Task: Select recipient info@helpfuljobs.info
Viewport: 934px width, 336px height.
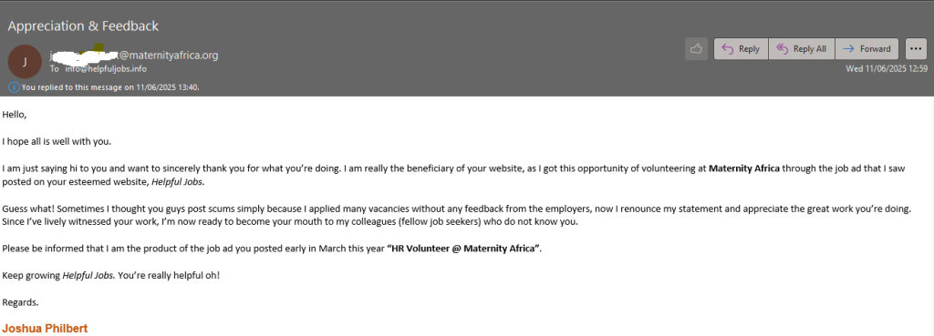Action: click(106, 69)
